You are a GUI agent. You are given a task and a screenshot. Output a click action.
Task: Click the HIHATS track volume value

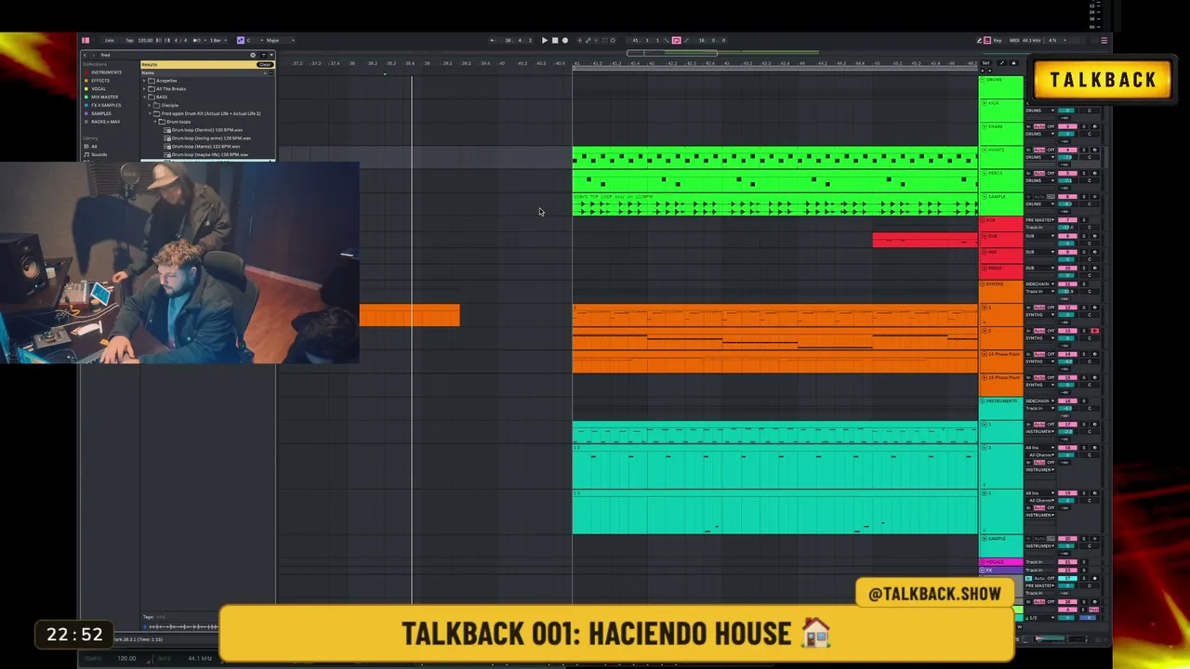[1066, 157]
